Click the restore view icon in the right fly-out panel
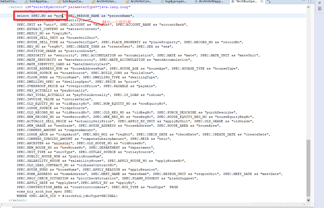 320,3
